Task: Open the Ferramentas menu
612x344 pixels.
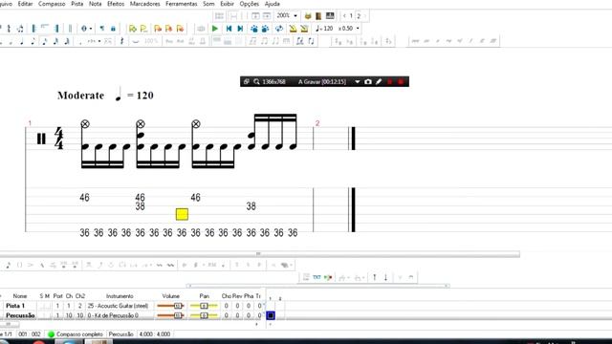Action: [x=181, y=4]
